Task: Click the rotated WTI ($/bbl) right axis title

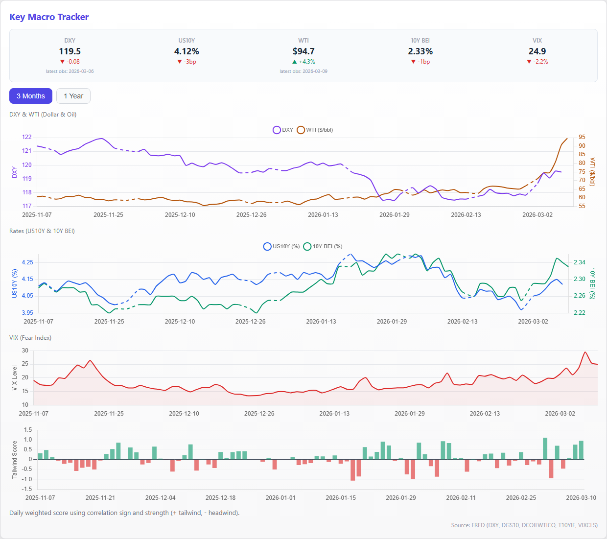Action: [592, 172]
